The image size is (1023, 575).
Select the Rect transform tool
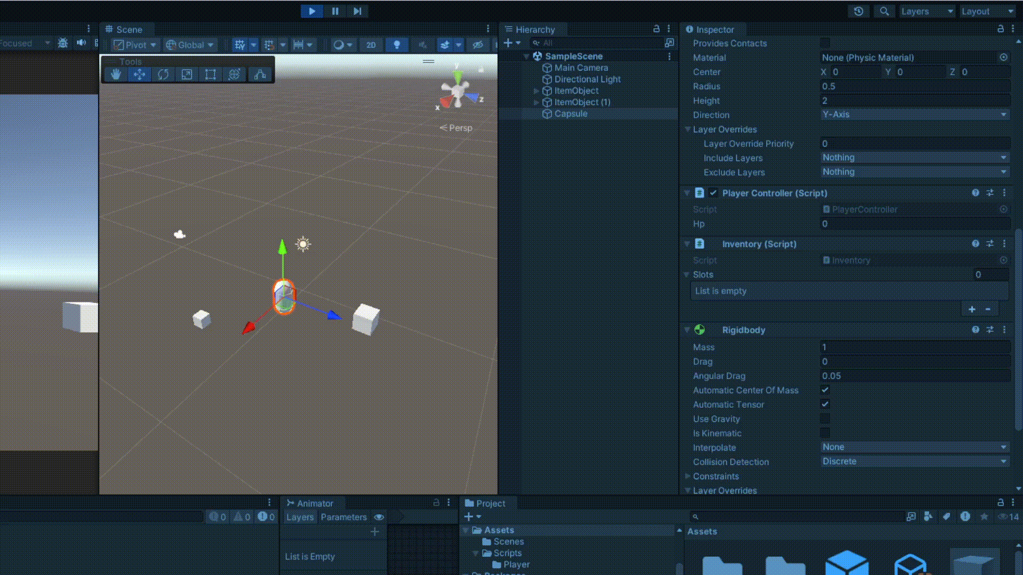pos(210,75)
